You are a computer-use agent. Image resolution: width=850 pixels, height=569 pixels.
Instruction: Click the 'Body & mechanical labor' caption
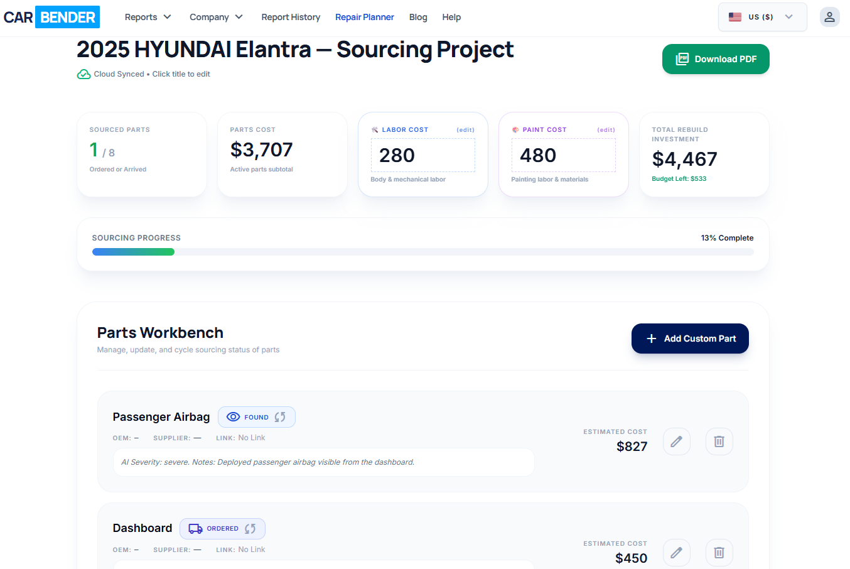[x=408, y=180]
